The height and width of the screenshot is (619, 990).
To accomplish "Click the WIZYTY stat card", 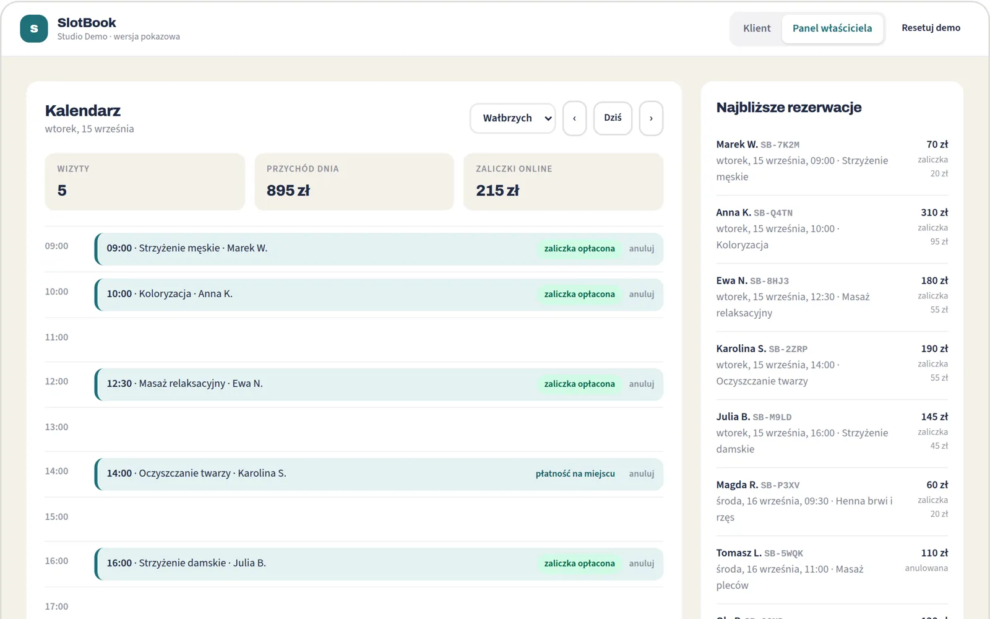I will tap(145, 182).
